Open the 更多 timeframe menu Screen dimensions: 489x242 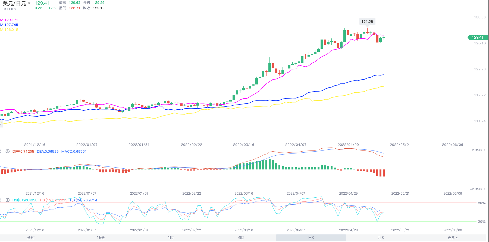pyautogui.click(x=452, y=238)
